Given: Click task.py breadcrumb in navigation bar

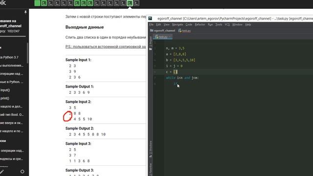Looking at the screenshot, I should (x=186, y=30).
